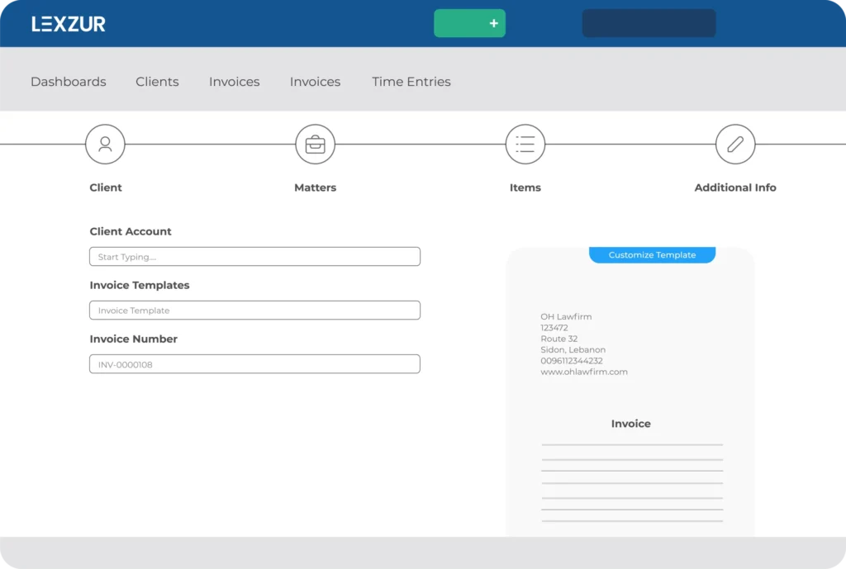Click the dark search box in header

click(649, 23)
